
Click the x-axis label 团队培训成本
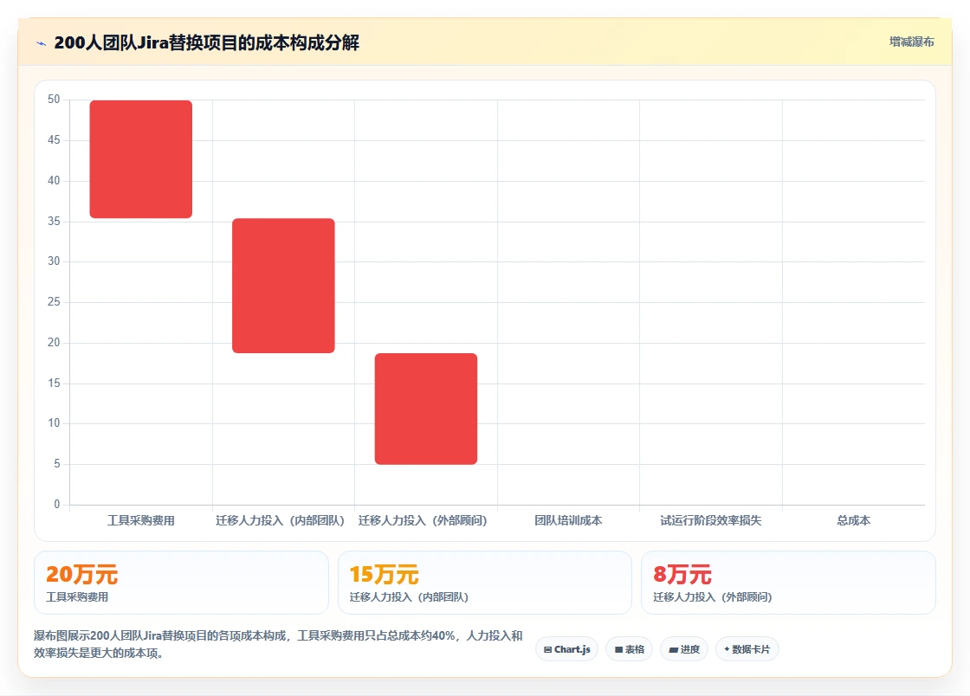pos(568,520)
